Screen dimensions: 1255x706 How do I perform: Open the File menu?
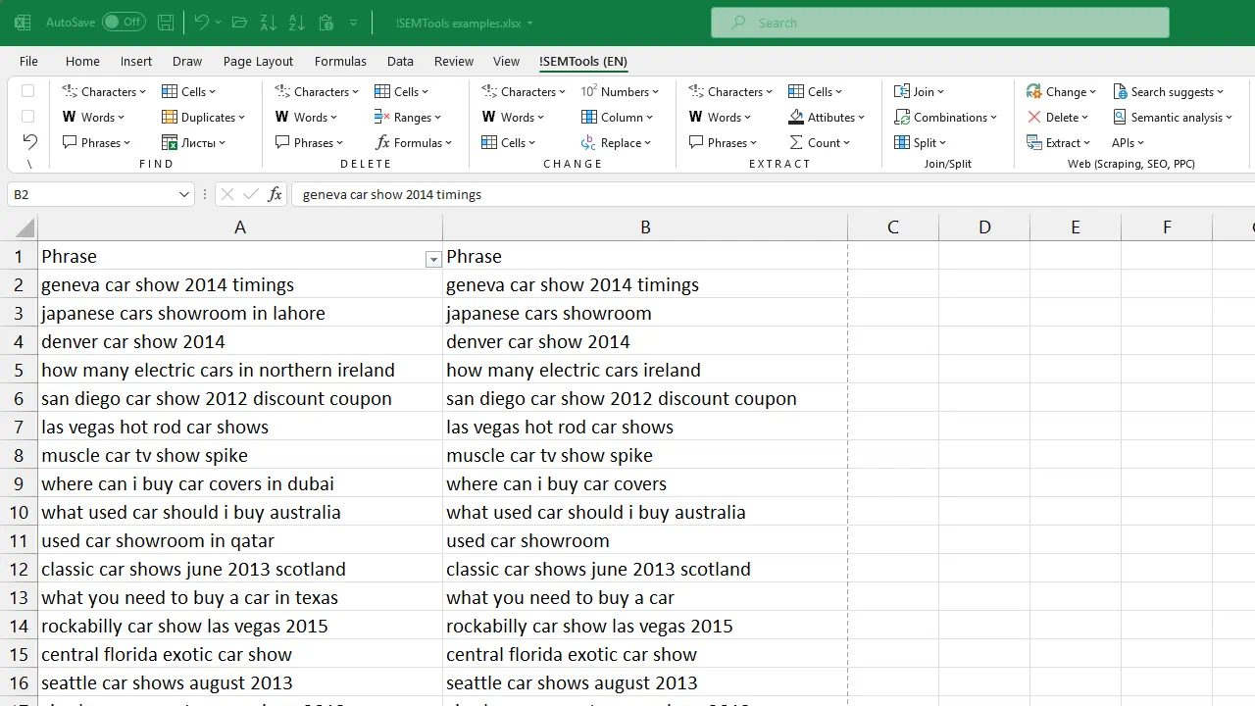point(29,61)
